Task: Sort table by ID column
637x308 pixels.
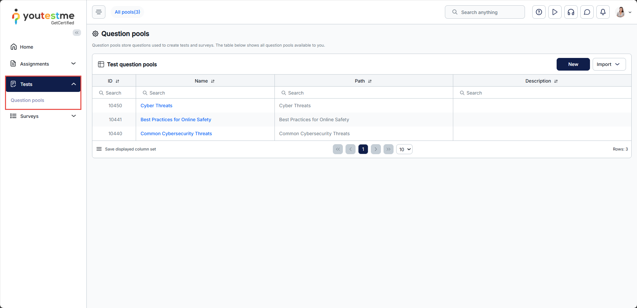Action: pos(117,81)
